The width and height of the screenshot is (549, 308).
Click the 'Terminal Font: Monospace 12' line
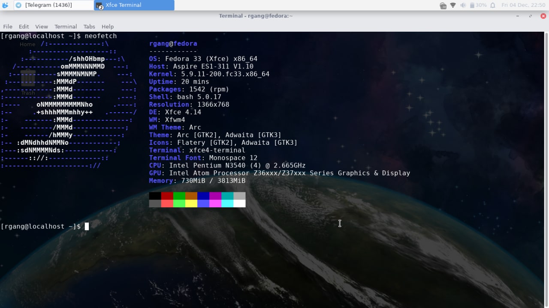point(203,158)
